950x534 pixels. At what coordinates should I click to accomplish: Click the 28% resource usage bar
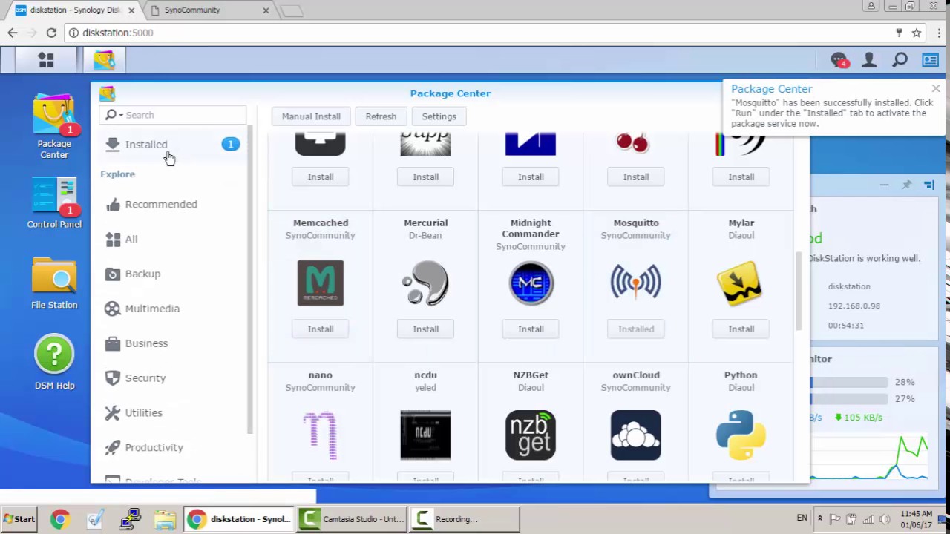[848, 382]
